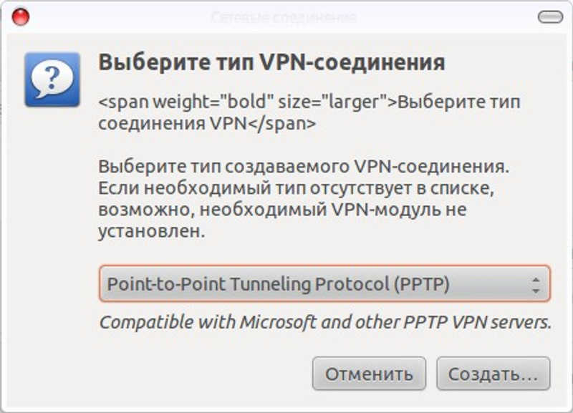The height and width of the screenshot is (413, 573).
Task: Click the up-down arrows on the PPTP dropdown
Action: (x=535, y=285)
